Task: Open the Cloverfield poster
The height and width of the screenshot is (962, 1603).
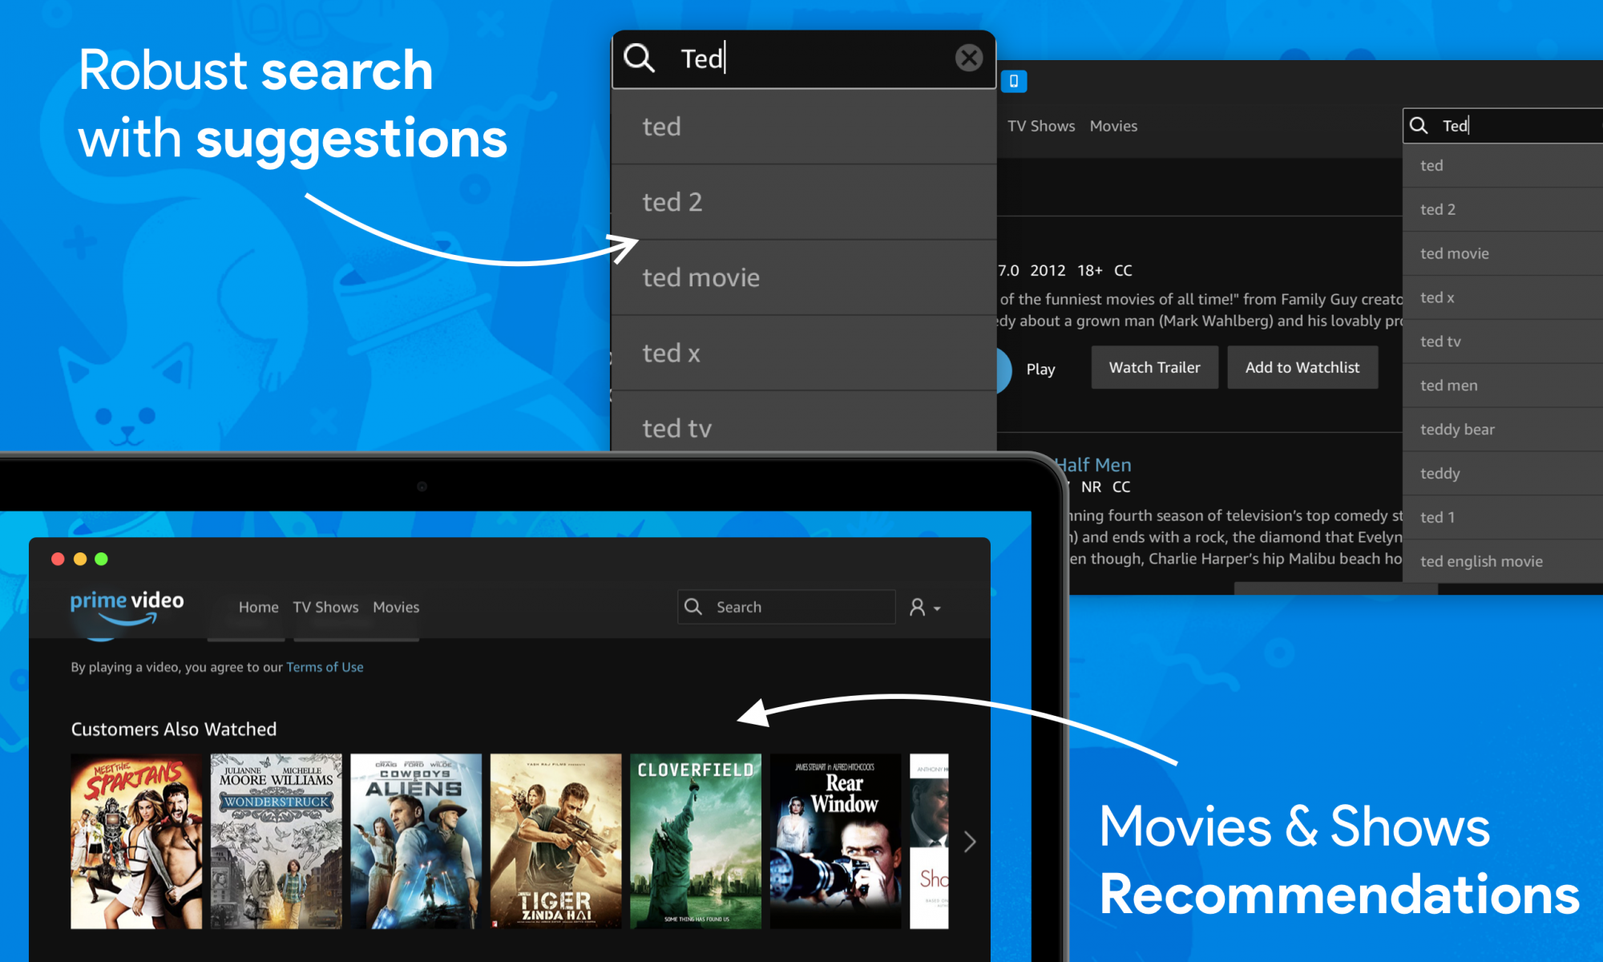Action: click(x=696, y=841)
